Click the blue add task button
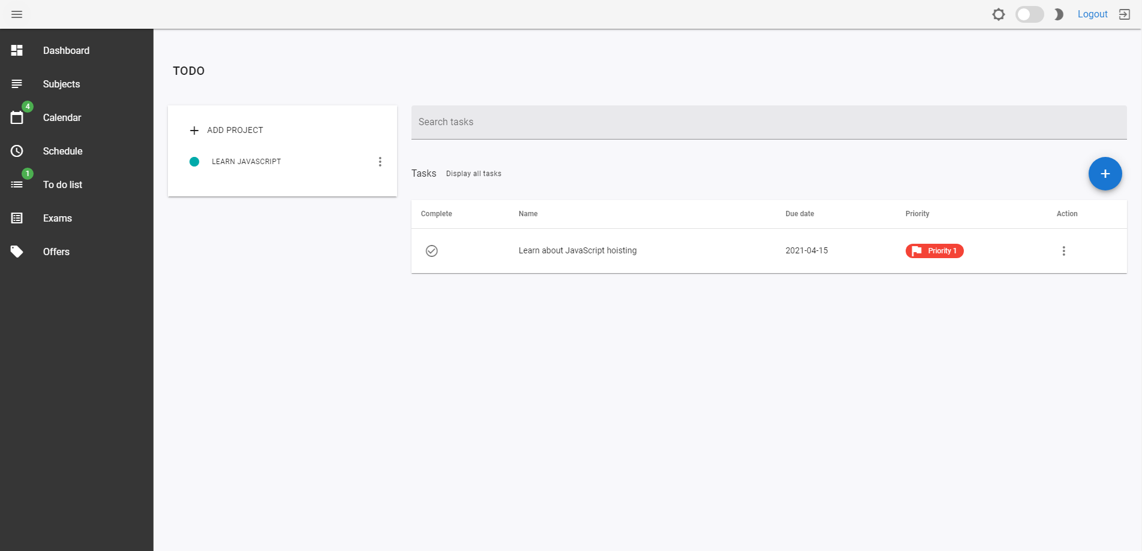1142x551 pixels. pyautogui.click(x=1105, y=174)
